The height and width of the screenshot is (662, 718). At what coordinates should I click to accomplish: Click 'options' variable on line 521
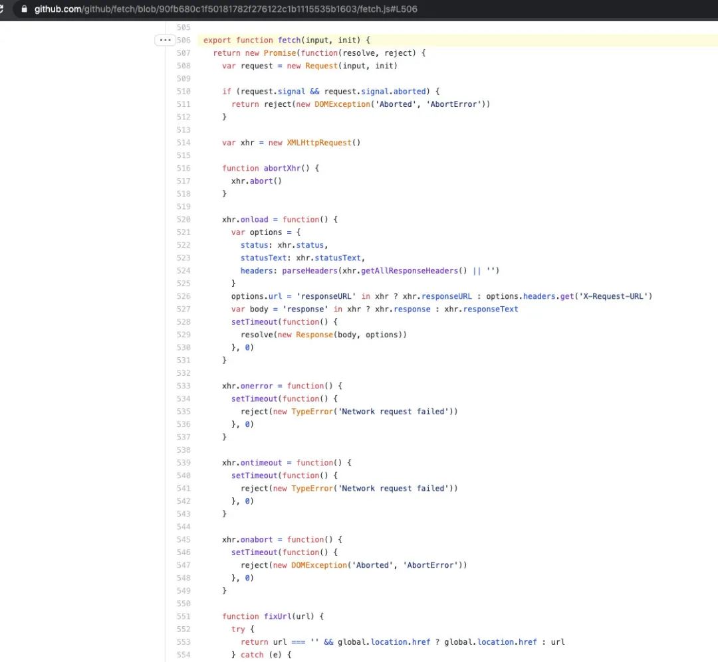[x=265, y=232]
